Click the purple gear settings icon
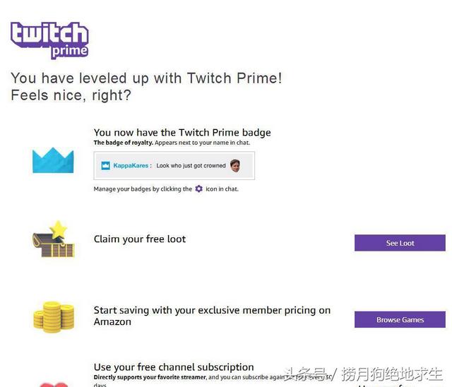The width and height of the screenshot is (452, 387). tap(198, 189)
